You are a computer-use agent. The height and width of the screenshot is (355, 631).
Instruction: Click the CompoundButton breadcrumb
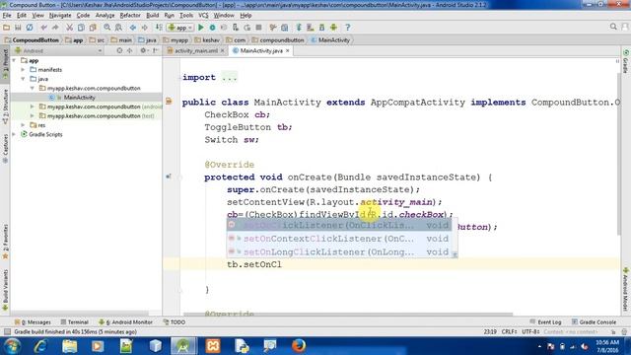coord(32,39)
